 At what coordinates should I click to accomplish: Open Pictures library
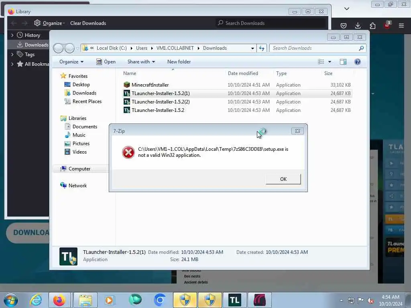81,144
